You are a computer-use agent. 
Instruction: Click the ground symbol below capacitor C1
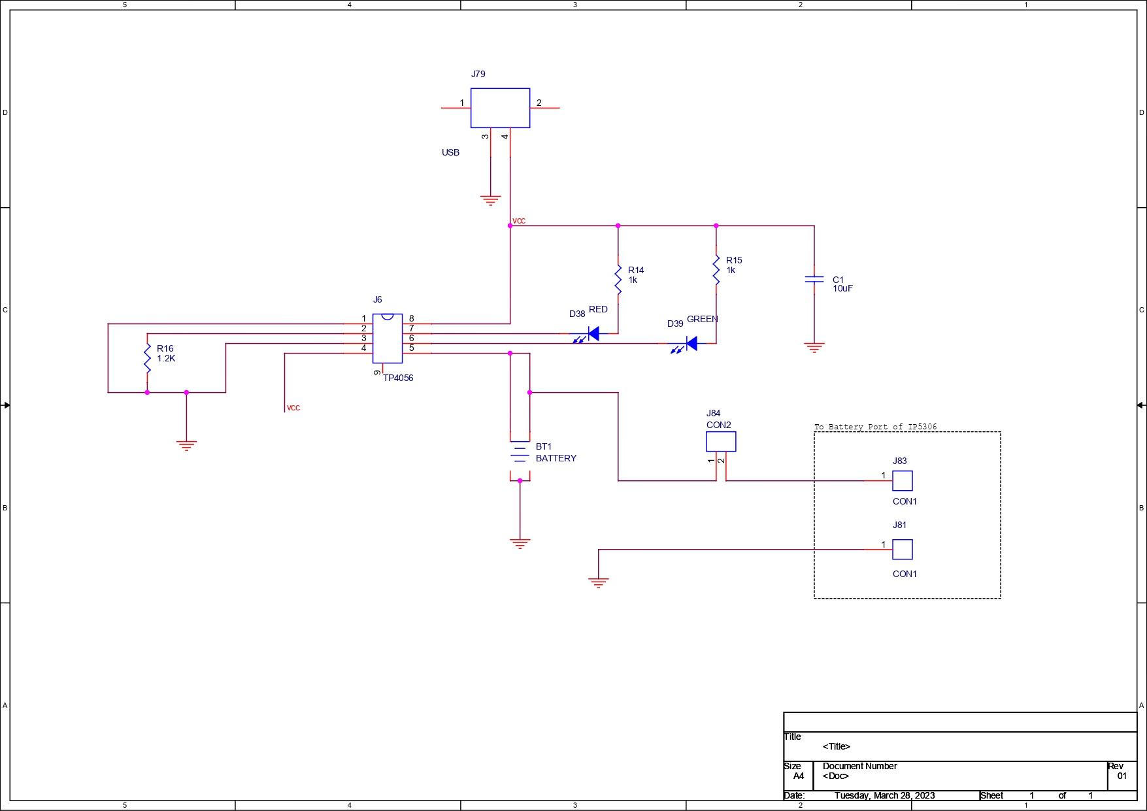click(814, 348)
